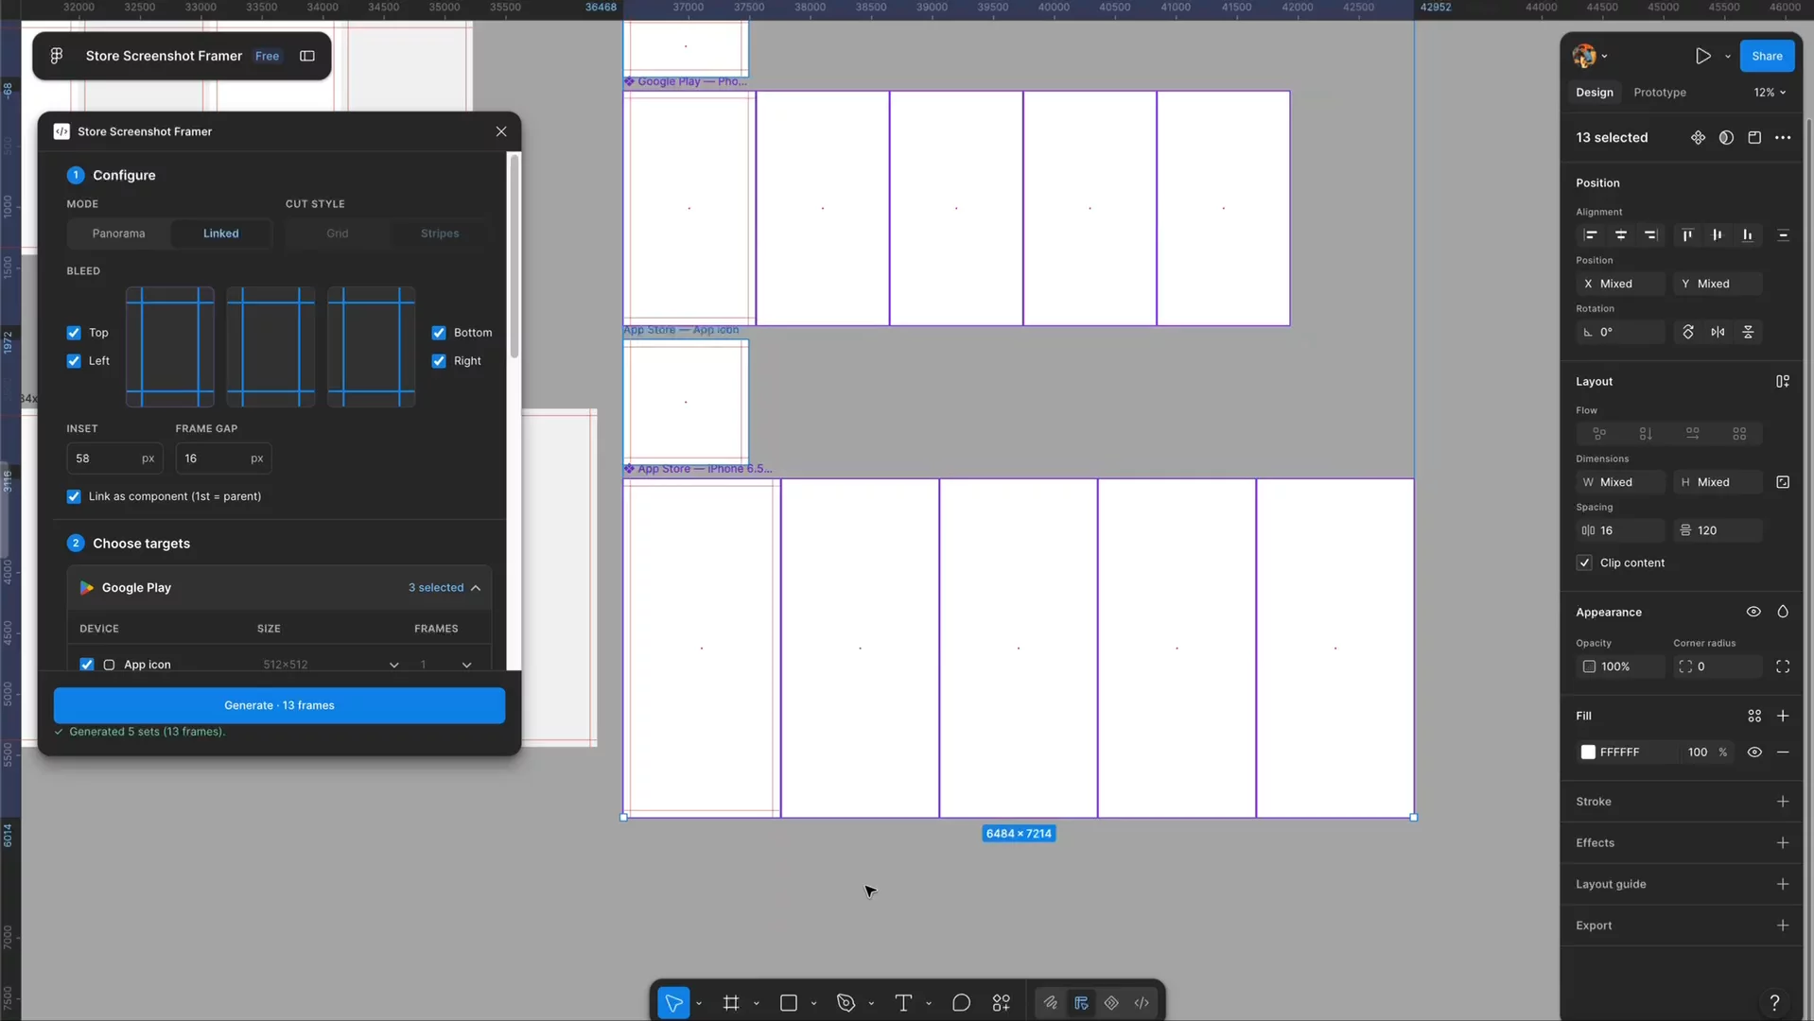Select the Frame tool
The width and height of the screenshot is (1814, 1021).
pyautogui.click(x=731, y=1002)
